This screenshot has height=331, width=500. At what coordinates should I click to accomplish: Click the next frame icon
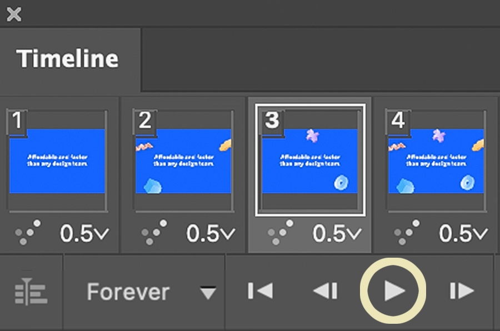pos(462,291)
